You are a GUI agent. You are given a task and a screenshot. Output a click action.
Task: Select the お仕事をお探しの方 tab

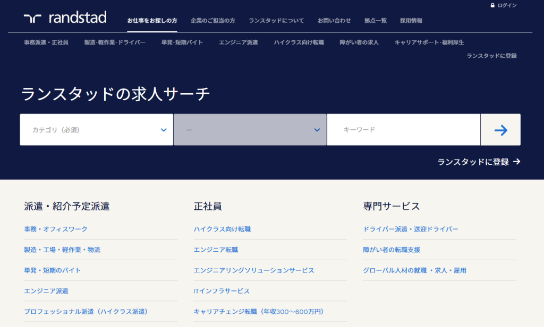point(152,21)
